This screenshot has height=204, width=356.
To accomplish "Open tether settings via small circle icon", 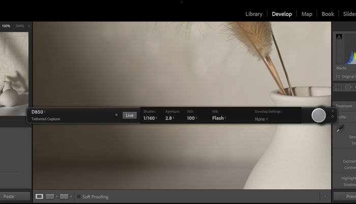I will (333, 117).
